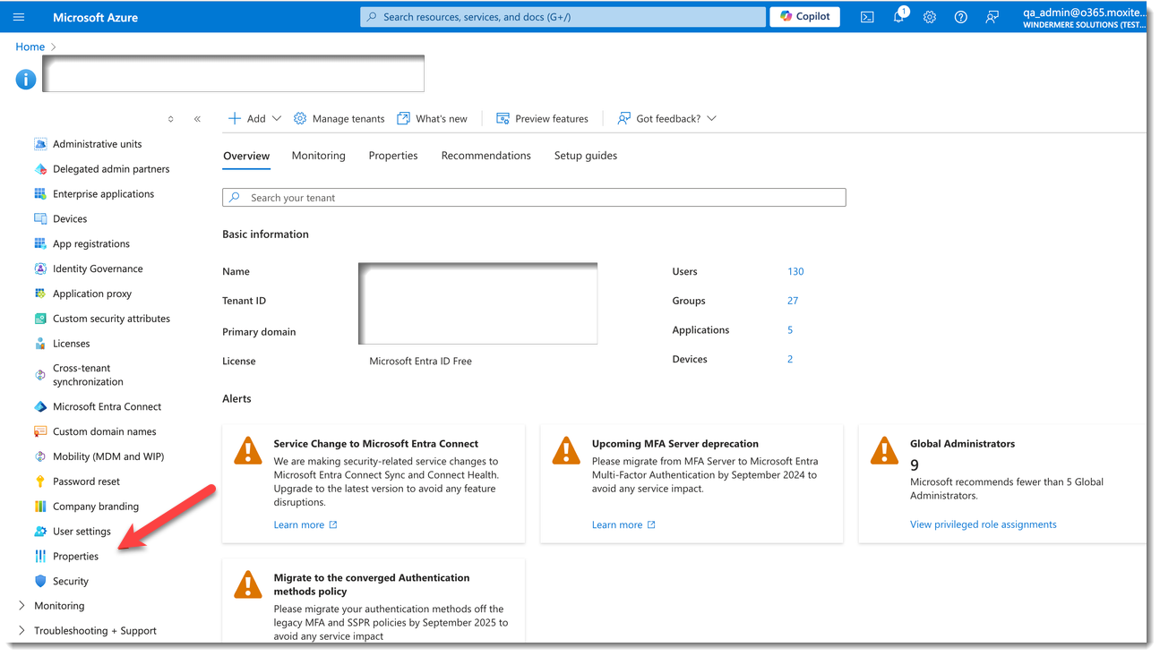Open the Users count 130

(795, 272)
